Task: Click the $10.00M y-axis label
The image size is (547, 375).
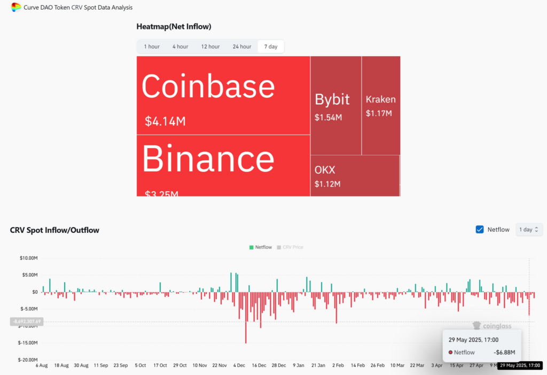Action: (29, 258)
